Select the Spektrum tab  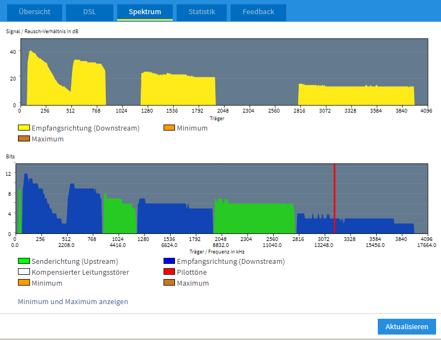[145, 12]
